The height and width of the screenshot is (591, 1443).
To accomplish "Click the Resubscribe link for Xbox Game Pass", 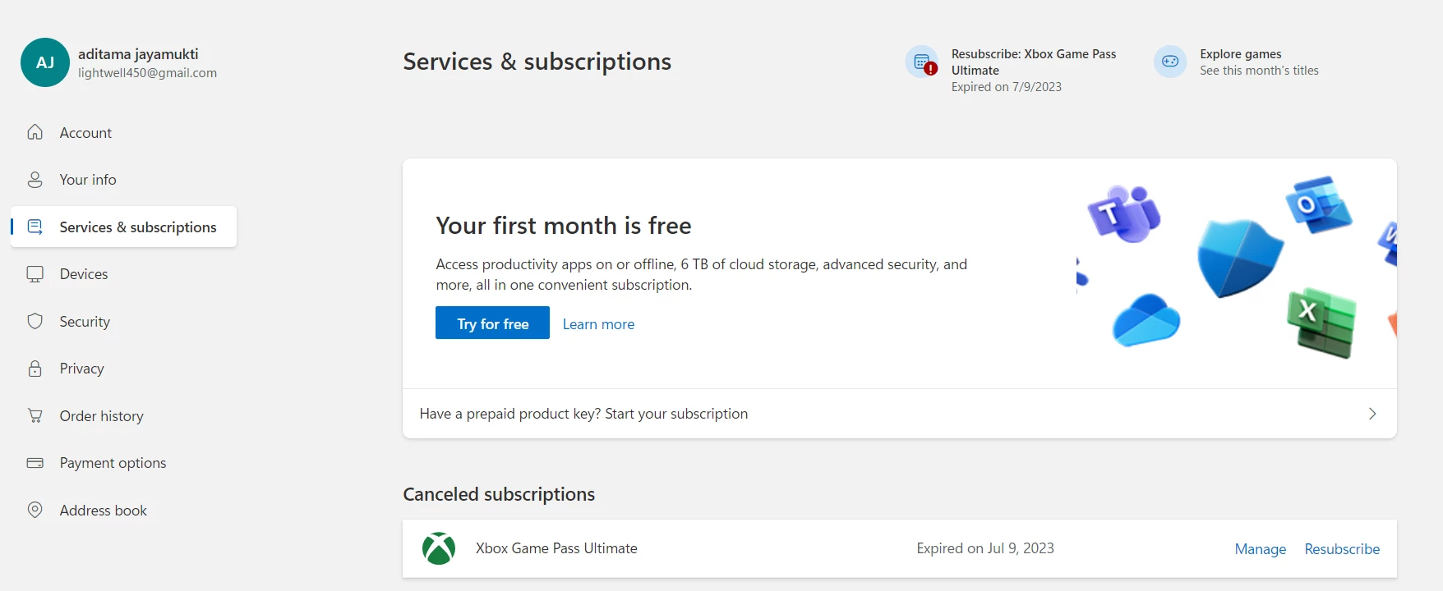I will [1342, 549].
